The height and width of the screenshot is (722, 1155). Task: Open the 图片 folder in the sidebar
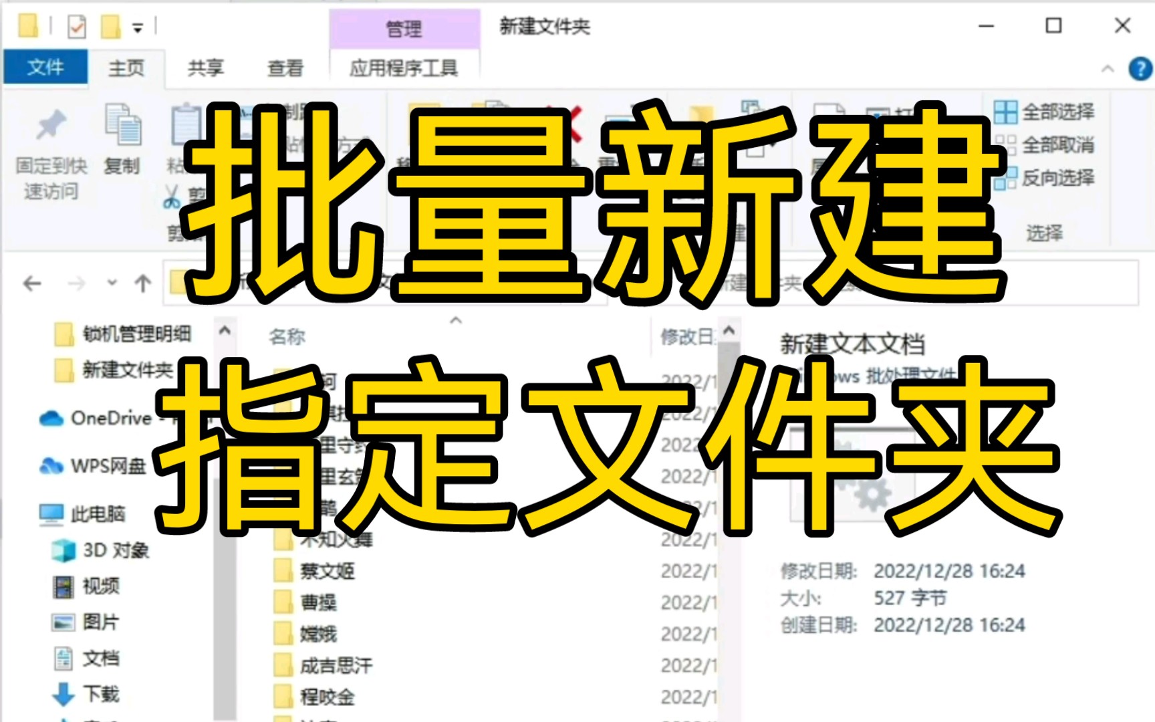pos(99,623)
